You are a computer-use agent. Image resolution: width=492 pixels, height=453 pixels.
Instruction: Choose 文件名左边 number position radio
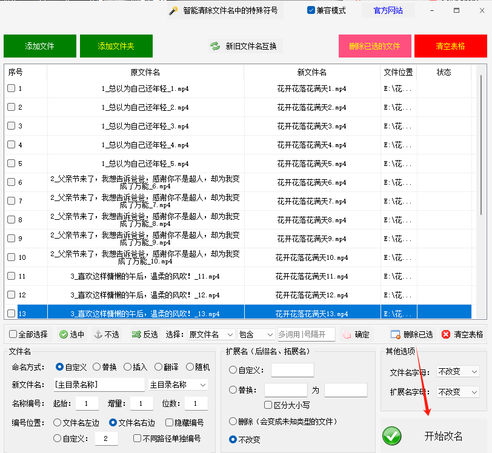(57, 423)
